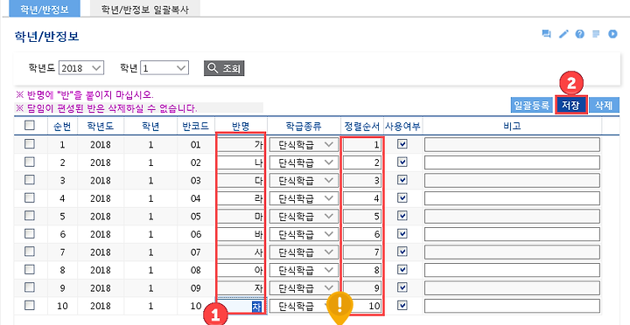This screenshot has height=325, width=630.
Task: Click the 일괄등록 button
Action: (532, 106)
